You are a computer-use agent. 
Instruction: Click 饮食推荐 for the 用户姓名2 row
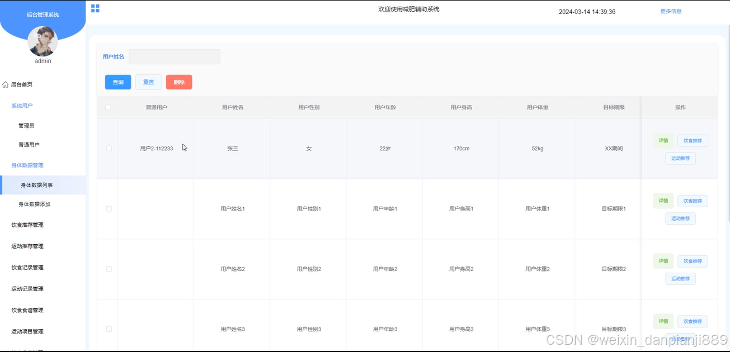coord(693,261)
